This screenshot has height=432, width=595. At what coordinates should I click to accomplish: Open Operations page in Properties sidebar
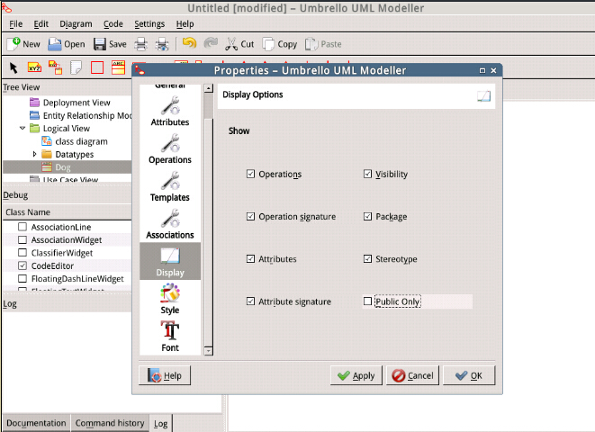[x=170, y=148]
